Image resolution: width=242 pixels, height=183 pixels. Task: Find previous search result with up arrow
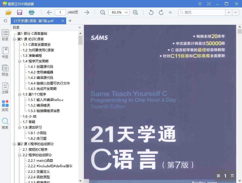coord(229,12)
